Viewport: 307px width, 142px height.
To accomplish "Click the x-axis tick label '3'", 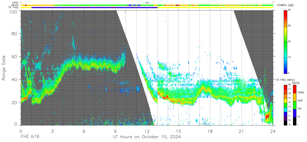I will (52, 131).
